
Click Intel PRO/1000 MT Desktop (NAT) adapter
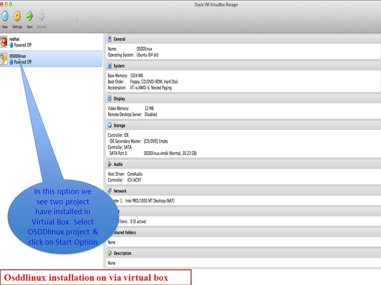click(150, 201)
